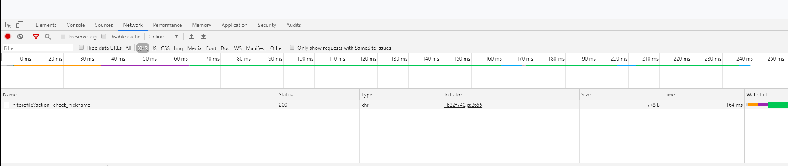Focus the Filter text input field
Screen dimensions: 788x166
click(38, 48)
